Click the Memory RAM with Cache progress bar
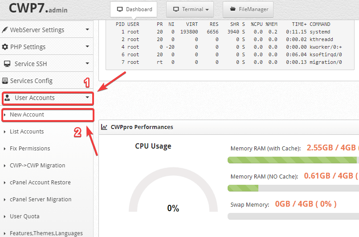Screen dimensions: 359x237 pos(293,160)
